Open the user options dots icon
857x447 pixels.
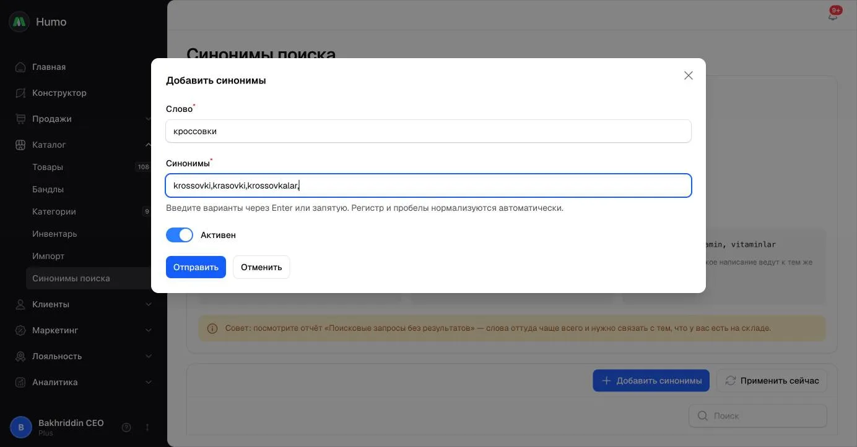coord(147,427)
